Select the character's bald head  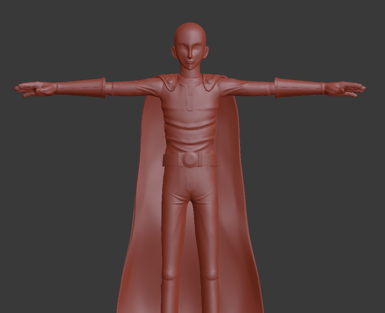coord(190,46)
